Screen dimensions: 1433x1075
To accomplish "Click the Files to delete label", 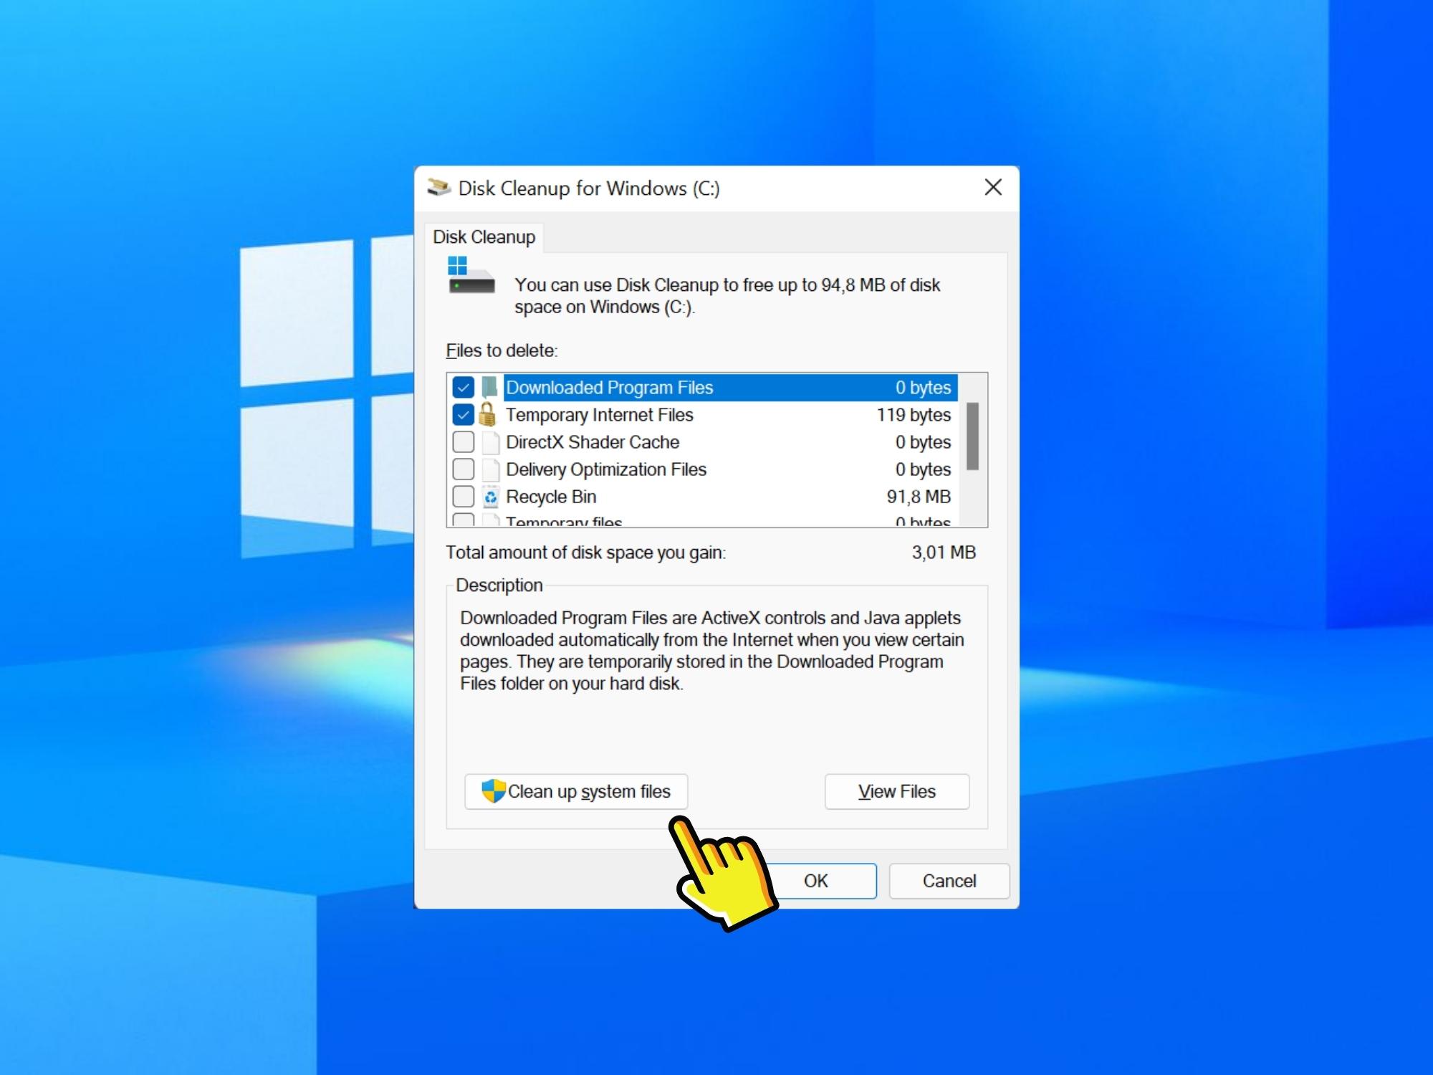I will tap(502, 350).
